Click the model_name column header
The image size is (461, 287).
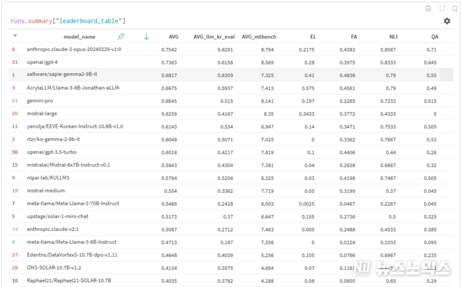(x=79, y=37)
